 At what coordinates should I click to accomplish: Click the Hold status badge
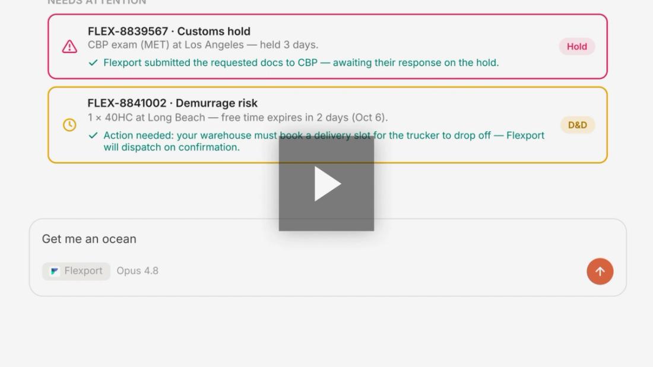pos(577,47)
